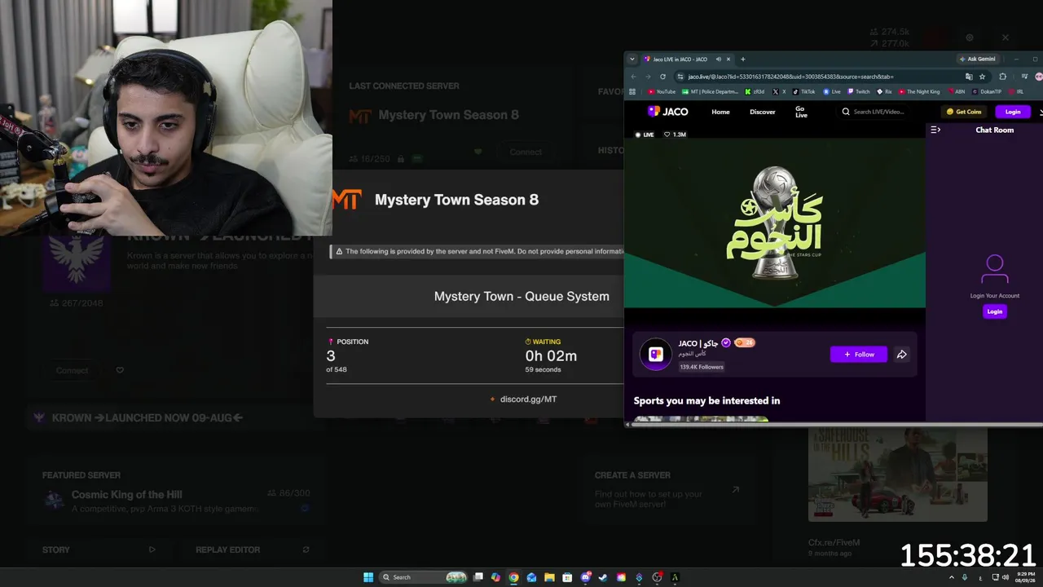Switch to the Go Live tab
The image size is (1043, 587).
click(x=801, y=112)
